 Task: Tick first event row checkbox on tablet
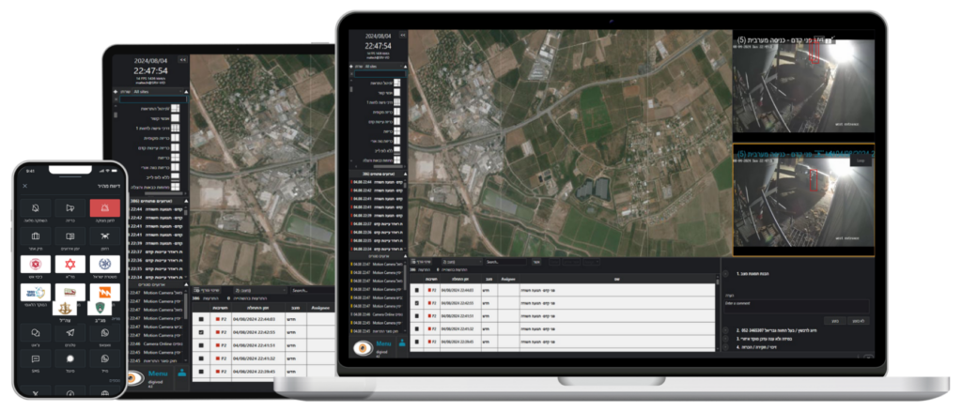pos(202,319)
